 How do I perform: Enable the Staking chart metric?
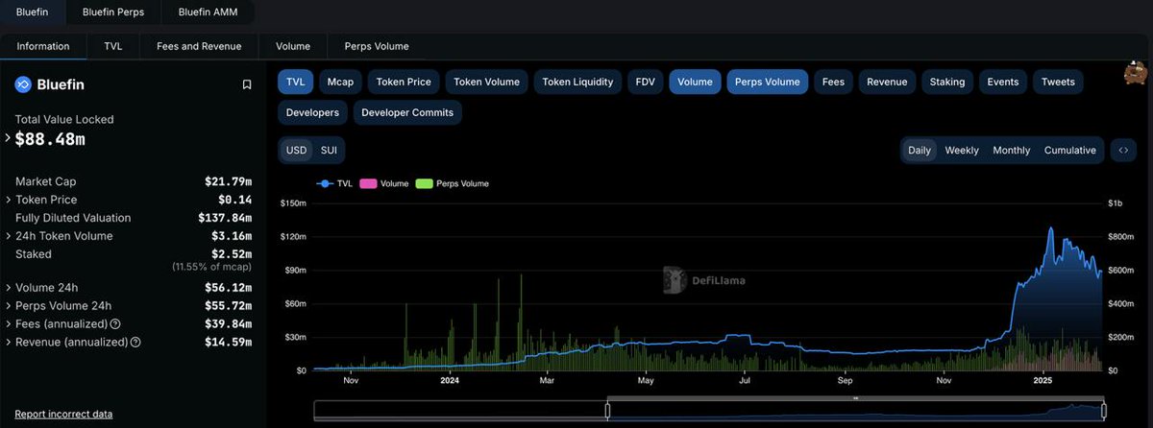click(947, 83)
